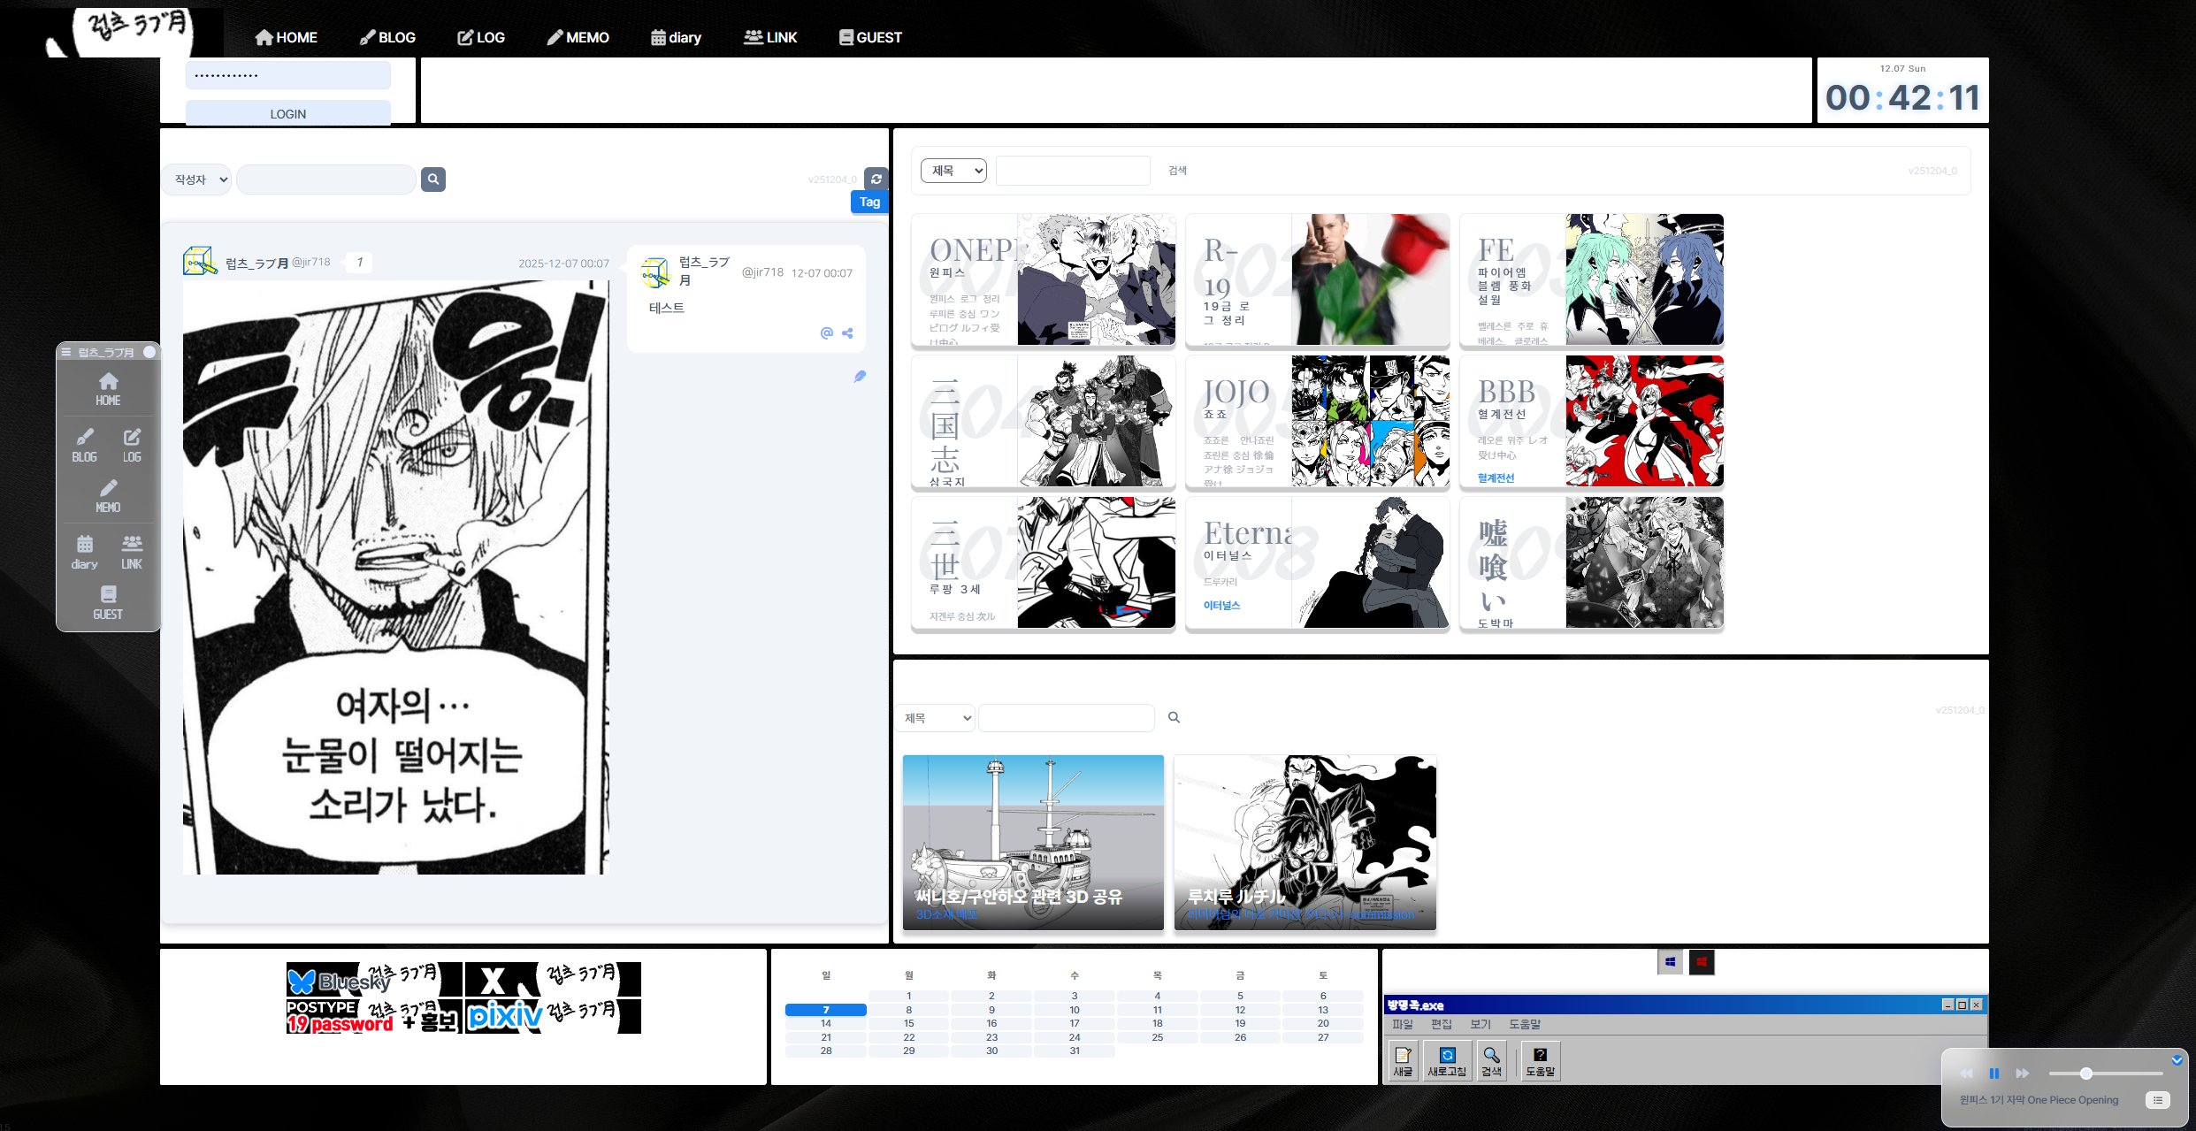Pause the One Piece Opening track
The width and height of the screenshot is (2196, 1131).
[1994, 1074]
